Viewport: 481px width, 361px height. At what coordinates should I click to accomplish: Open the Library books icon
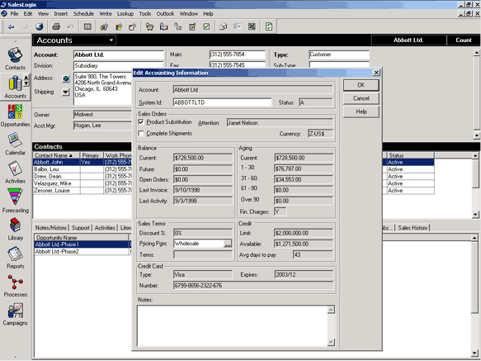point(15,229)
